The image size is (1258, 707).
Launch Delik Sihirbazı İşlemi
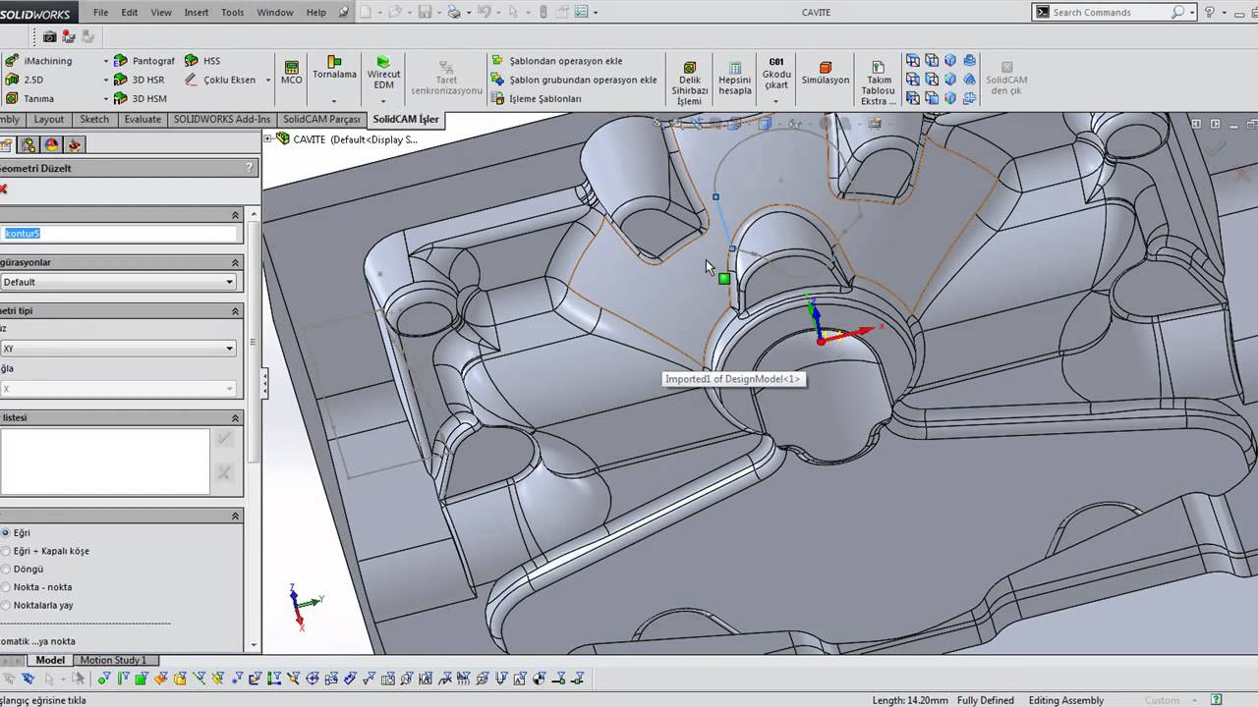point(690,82)
